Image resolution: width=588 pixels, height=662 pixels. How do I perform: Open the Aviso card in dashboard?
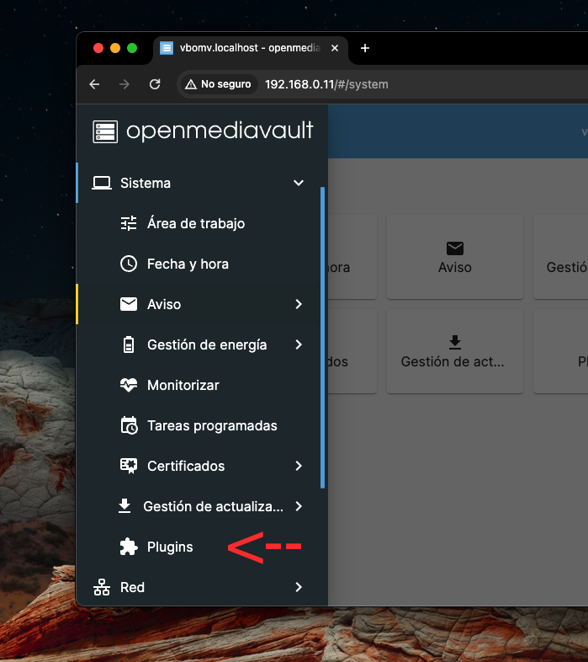pyautogui.click(x=455, y=257)
